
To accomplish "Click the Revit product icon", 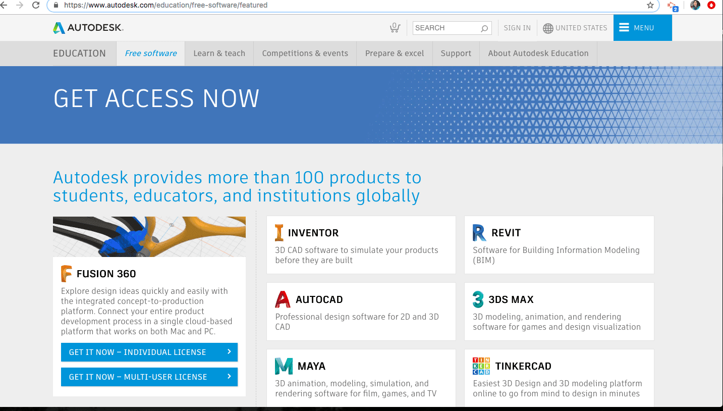I will [479, 233].
